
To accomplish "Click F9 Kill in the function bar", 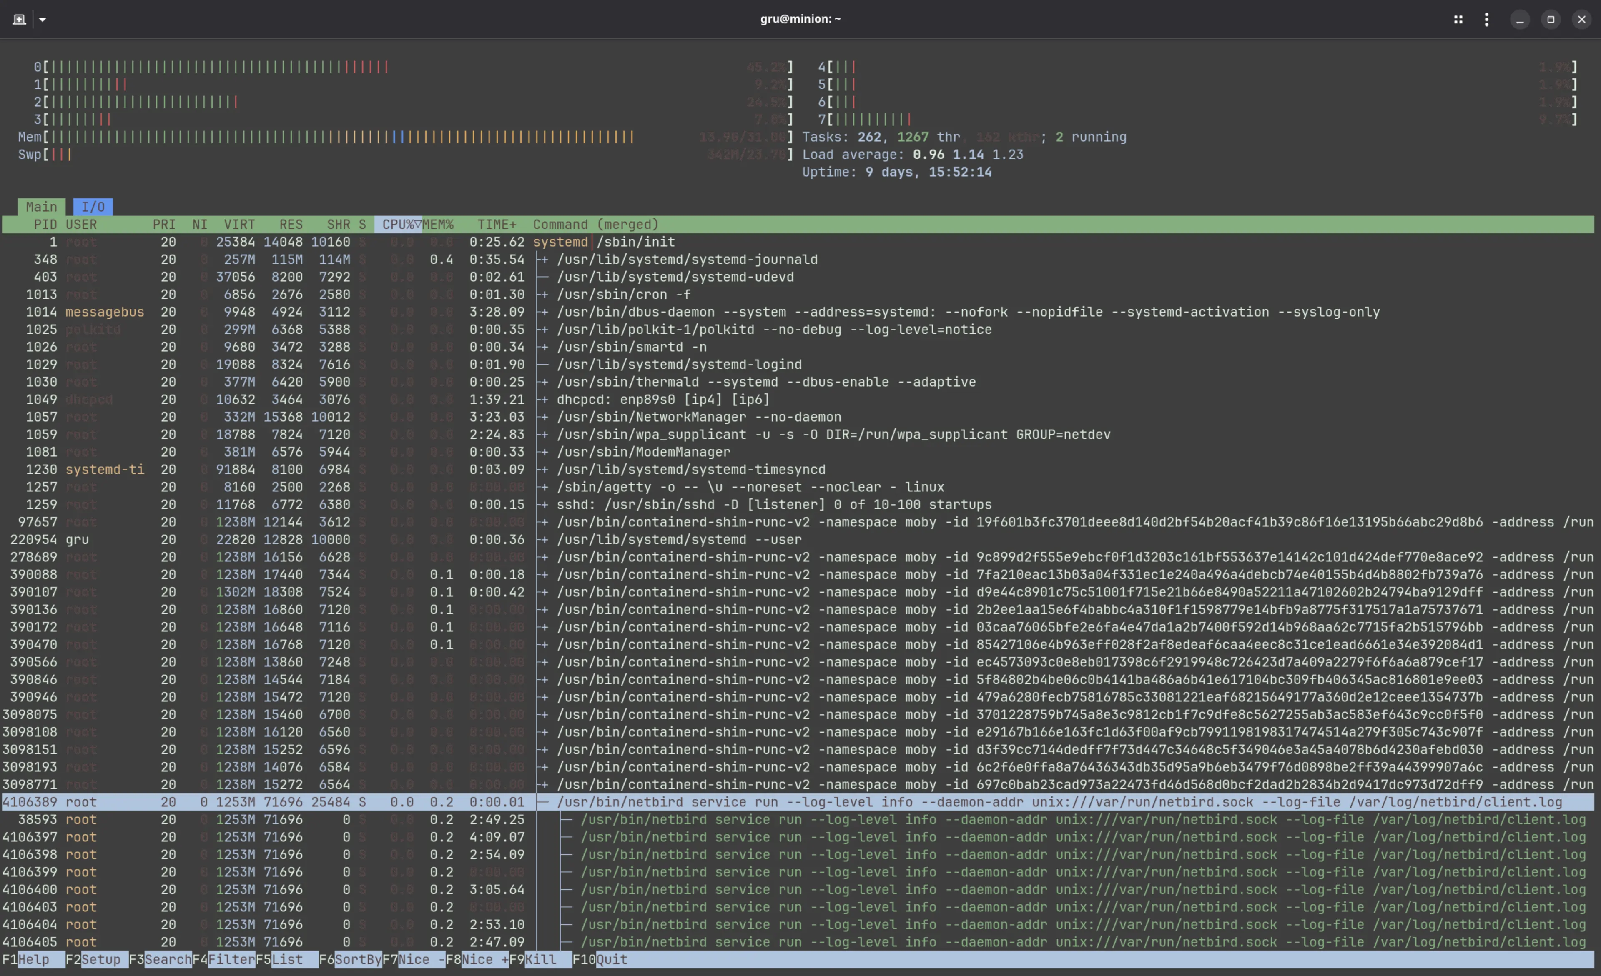I will [x=540, y=960].
